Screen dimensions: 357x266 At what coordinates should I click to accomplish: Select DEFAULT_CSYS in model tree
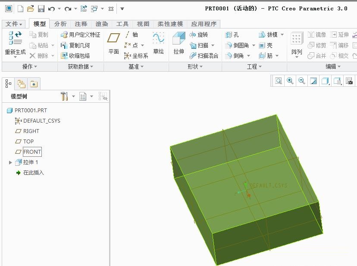[x=38, y=121]
